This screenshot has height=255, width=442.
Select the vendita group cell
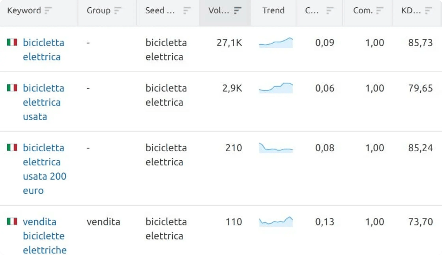(103, 222)
